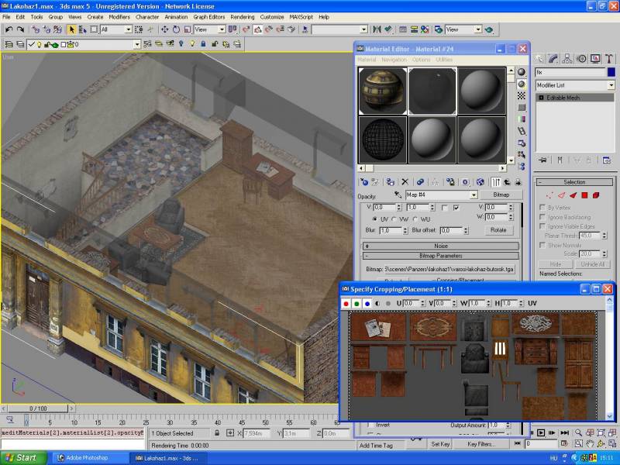Open the Modifiers menu

pyautogui.click(x=119, y=16)
